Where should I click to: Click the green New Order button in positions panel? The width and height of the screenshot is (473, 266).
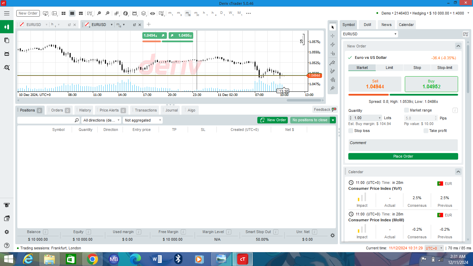click(273, 120)
